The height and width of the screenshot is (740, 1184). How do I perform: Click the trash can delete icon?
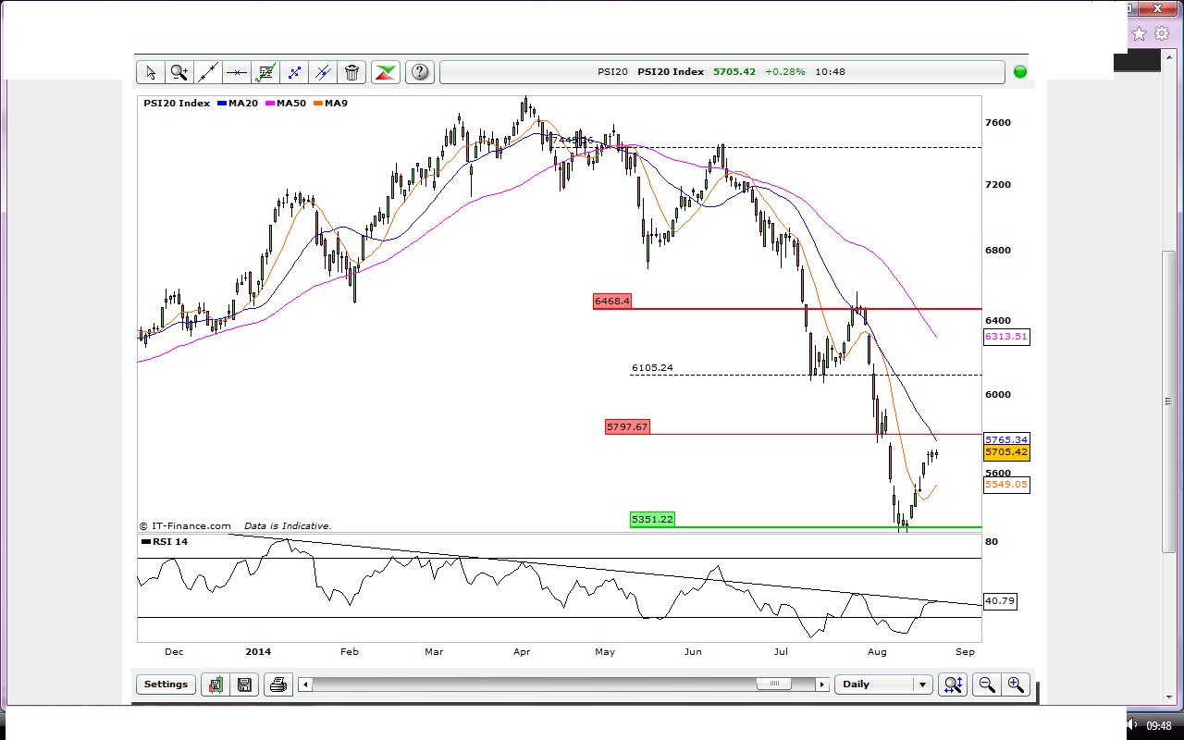[x=351, y=72]
